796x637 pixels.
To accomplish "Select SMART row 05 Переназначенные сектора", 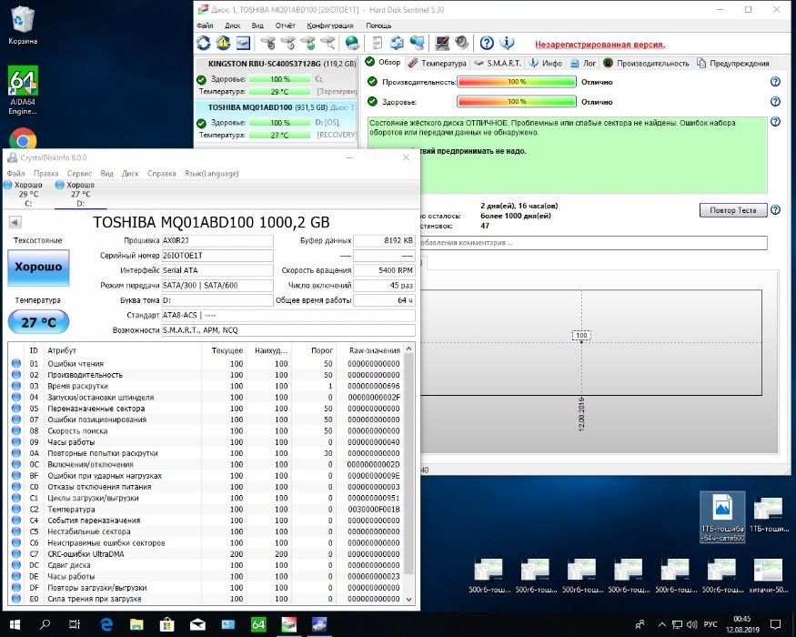I will (207, 409).
